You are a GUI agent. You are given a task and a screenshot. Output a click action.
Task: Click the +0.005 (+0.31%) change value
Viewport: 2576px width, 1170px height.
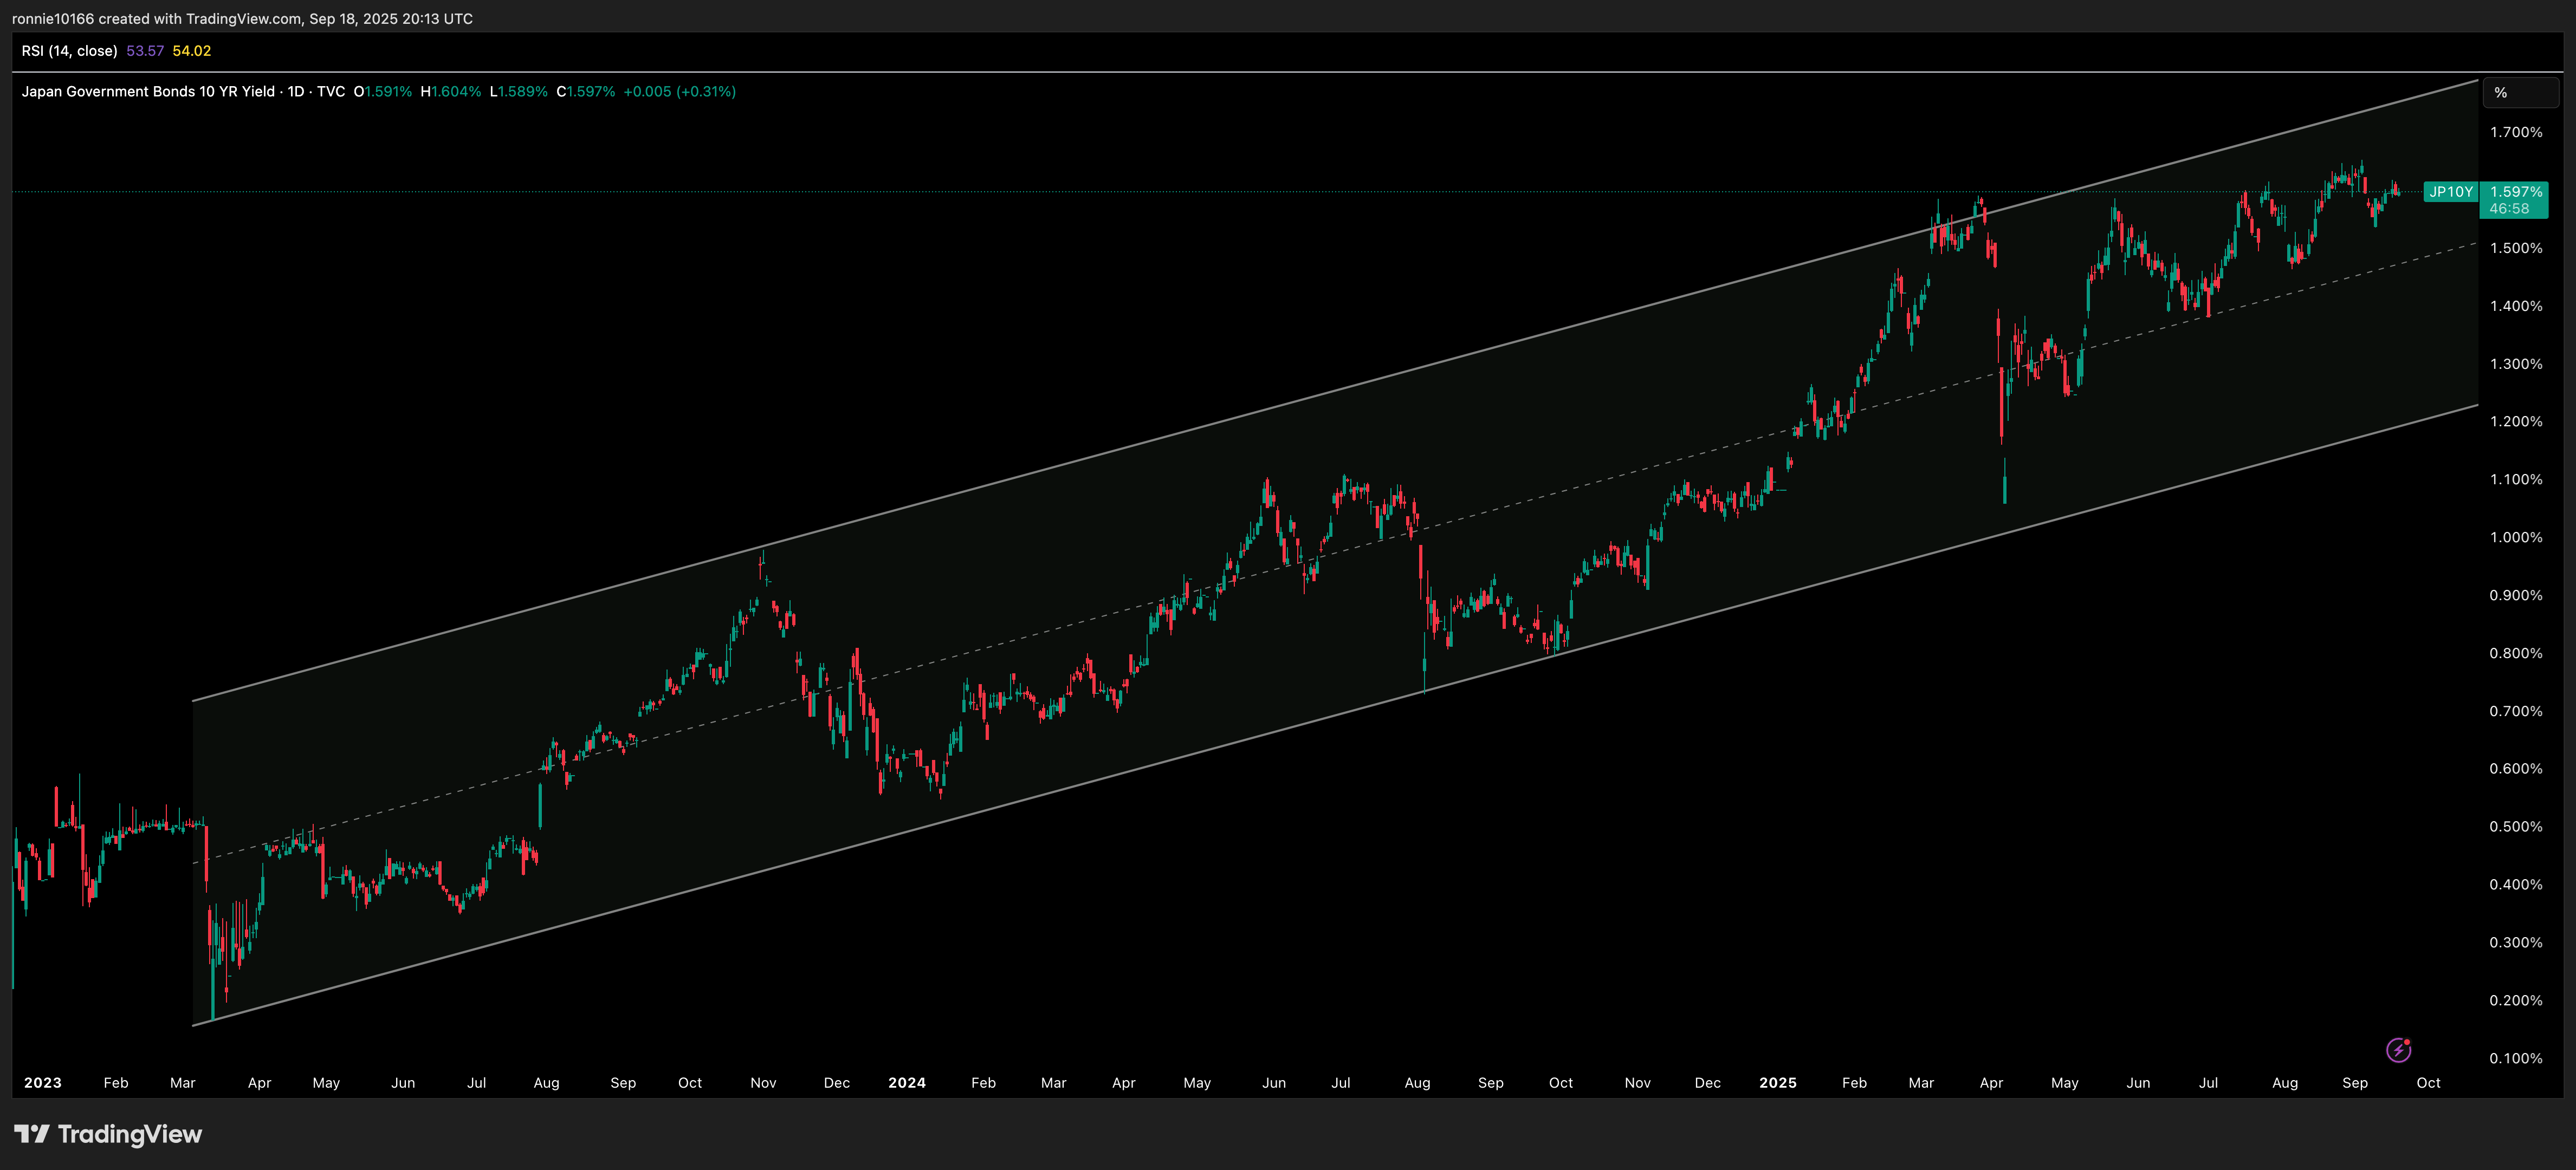pyautogui.click(x=679, y=92)
